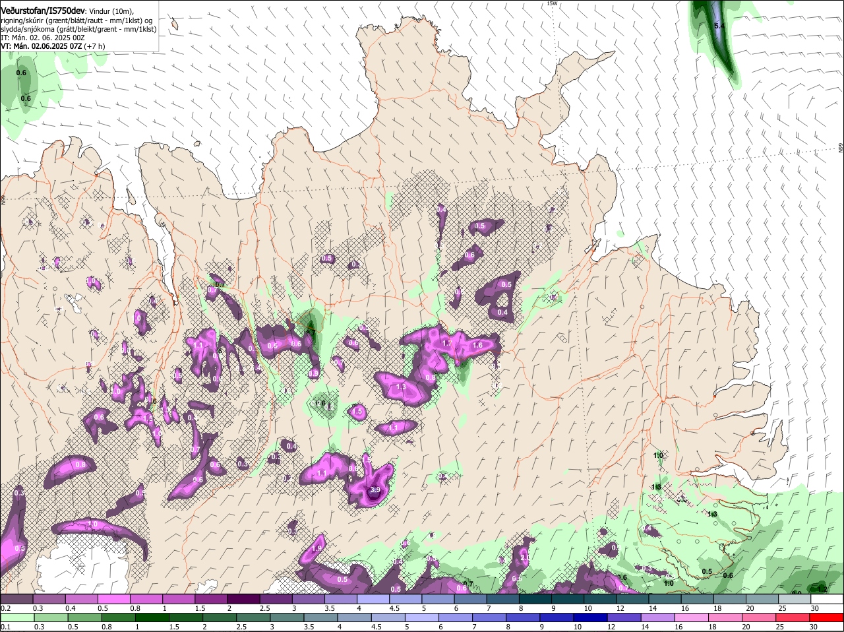
Task: Select rain scale swatch between 0.1 and 0.3
Action: (19, 617)
